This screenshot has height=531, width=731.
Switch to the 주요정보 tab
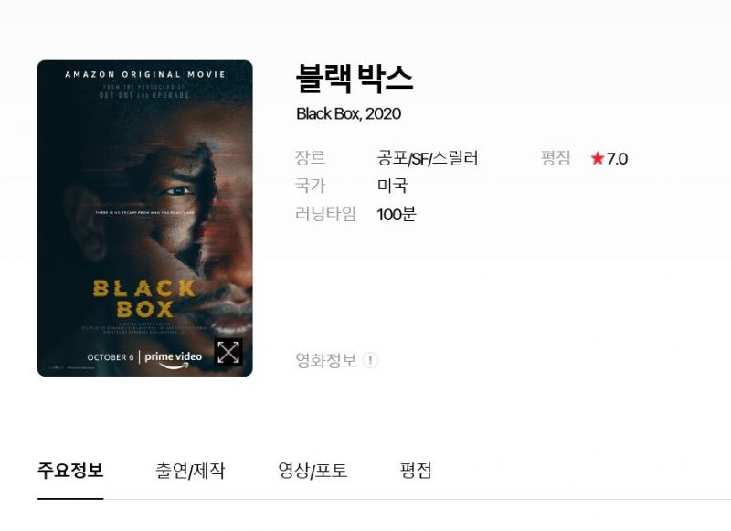[x=70, y=471]
